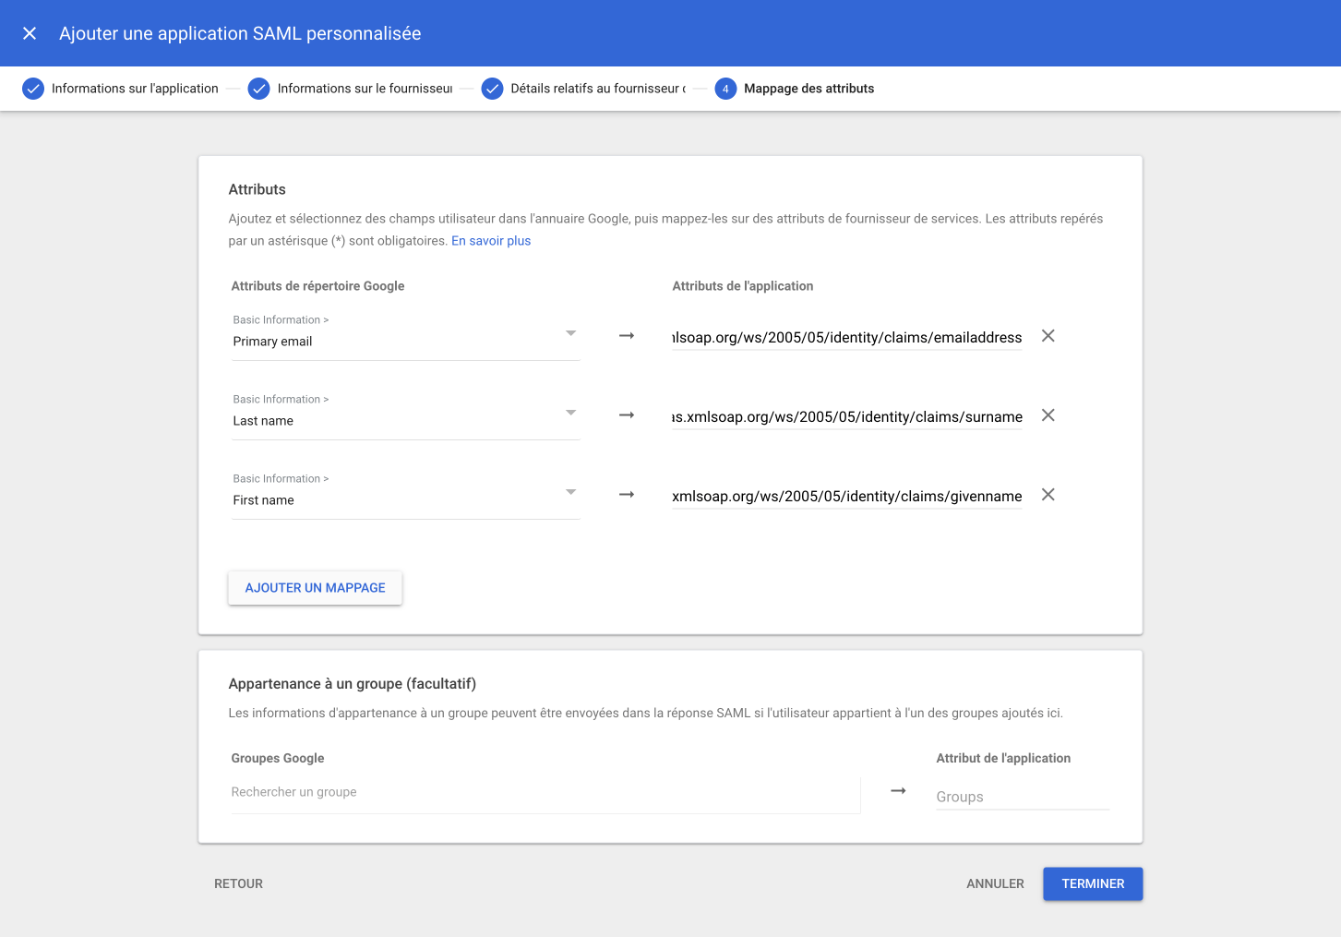Remove the emailaddress attribute mapping
This screenshot has height=937, width=1341.
click(1048, 336)
